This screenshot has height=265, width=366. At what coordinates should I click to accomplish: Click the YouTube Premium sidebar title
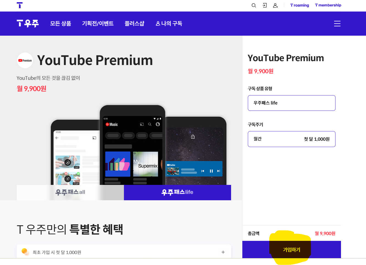286,58
